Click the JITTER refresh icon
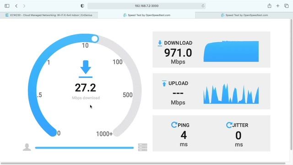This screenshot has height=165, width=293. (229, 125)
